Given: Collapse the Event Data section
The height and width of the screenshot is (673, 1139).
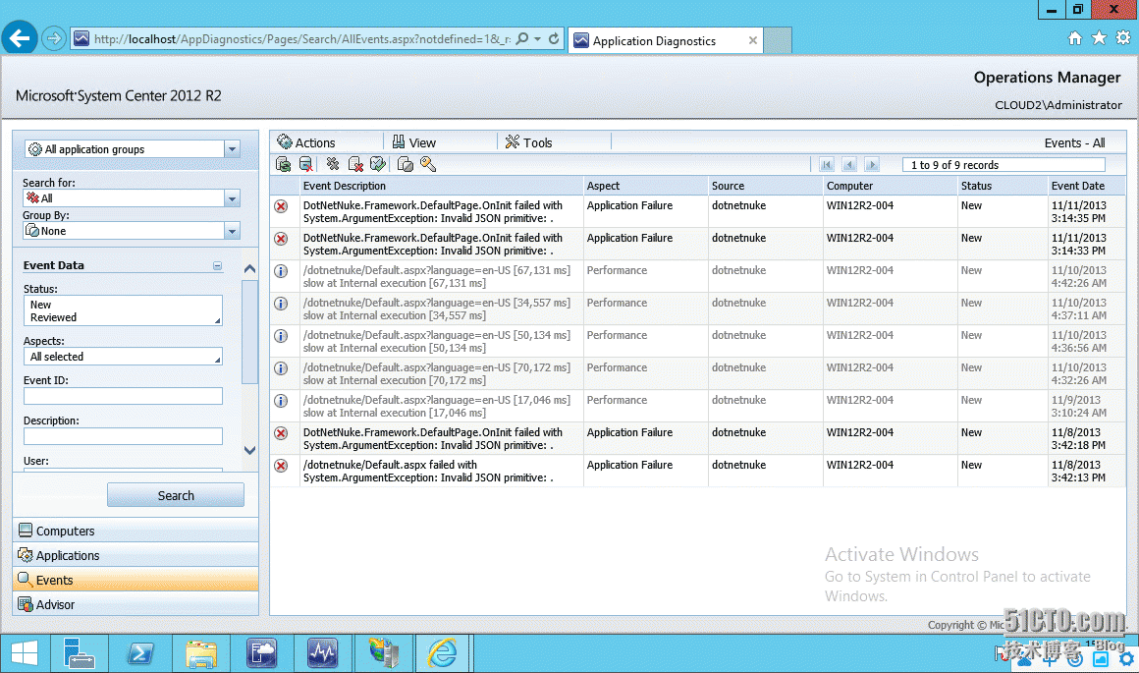Looking at the screenshot, I should click(x=217, y=266).
